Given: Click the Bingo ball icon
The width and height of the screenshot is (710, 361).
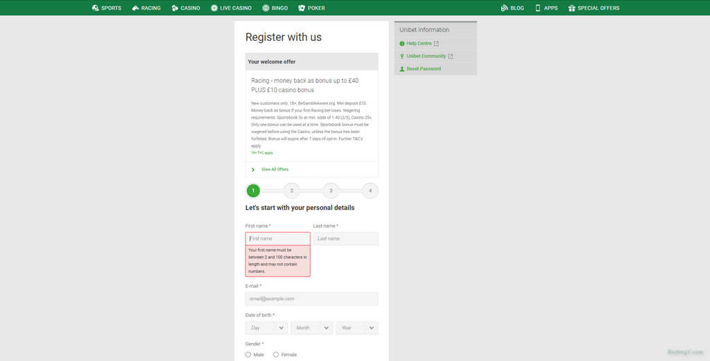Looking at the screenshot, I should pyautogui.click(x=266, y=8).
